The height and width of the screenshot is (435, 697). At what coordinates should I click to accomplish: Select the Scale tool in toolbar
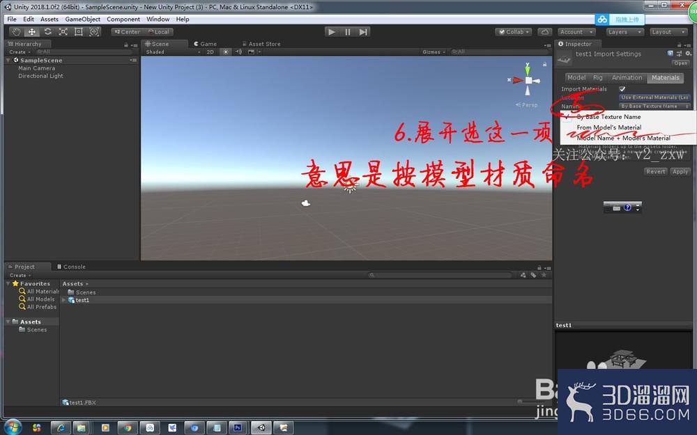[x=63, y=32]
